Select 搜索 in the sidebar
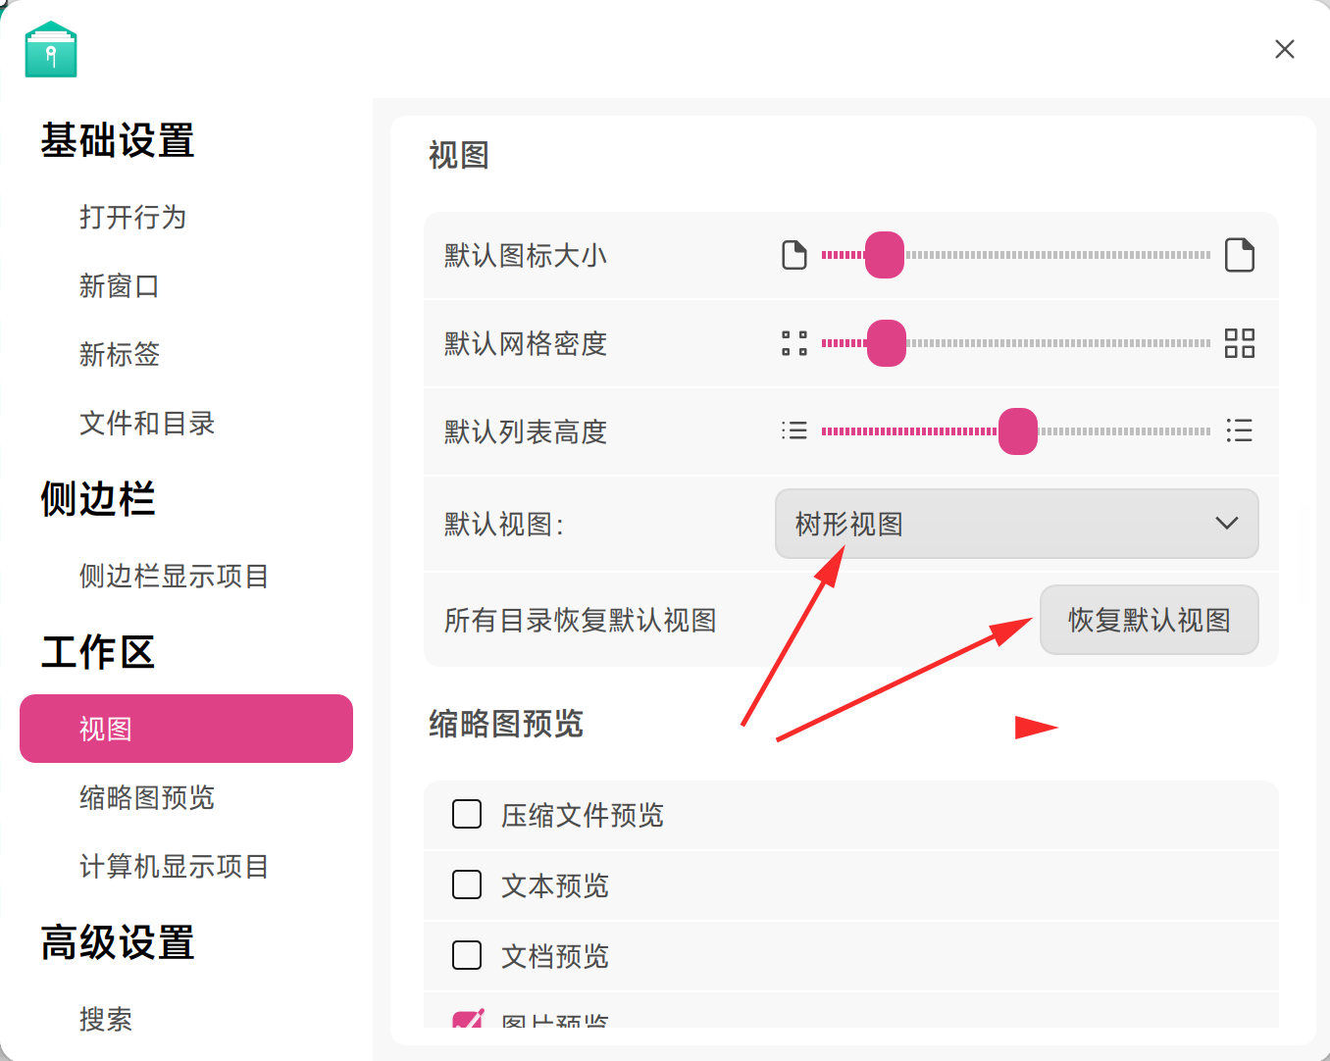The image size is (1330, 1061). click(x=106, y=1019)
